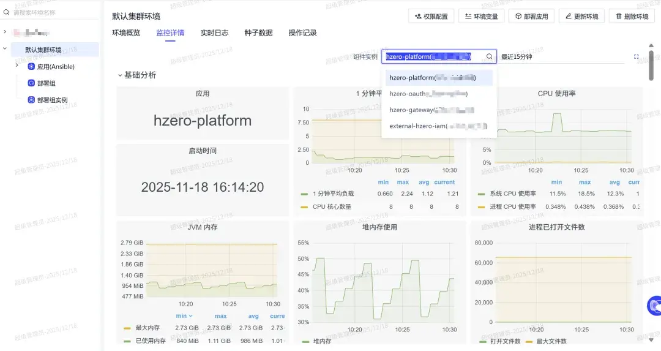The height and width of the screenshot is (351, 661).
Task: Sort CPU 使用率 legend by avg column
Action: click(614, 183)
